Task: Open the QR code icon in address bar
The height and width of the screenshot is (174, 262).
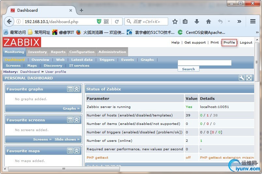Action: pos(106,21)
